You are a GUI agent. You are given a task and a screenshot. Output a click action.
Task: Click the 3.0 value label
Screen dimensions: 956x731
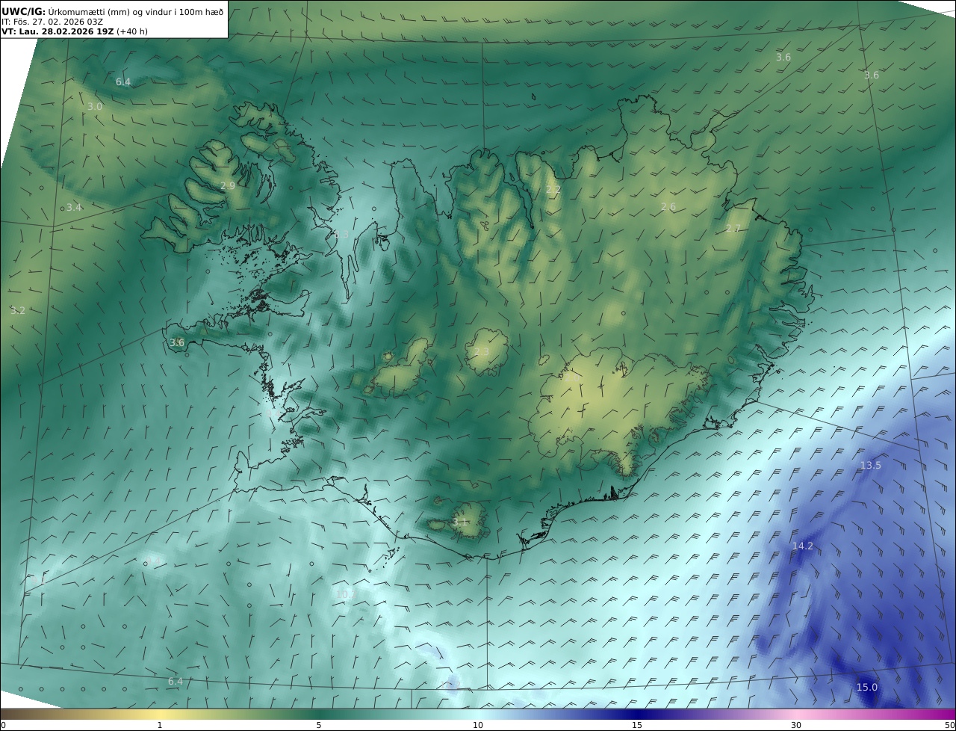click(95, 107)
